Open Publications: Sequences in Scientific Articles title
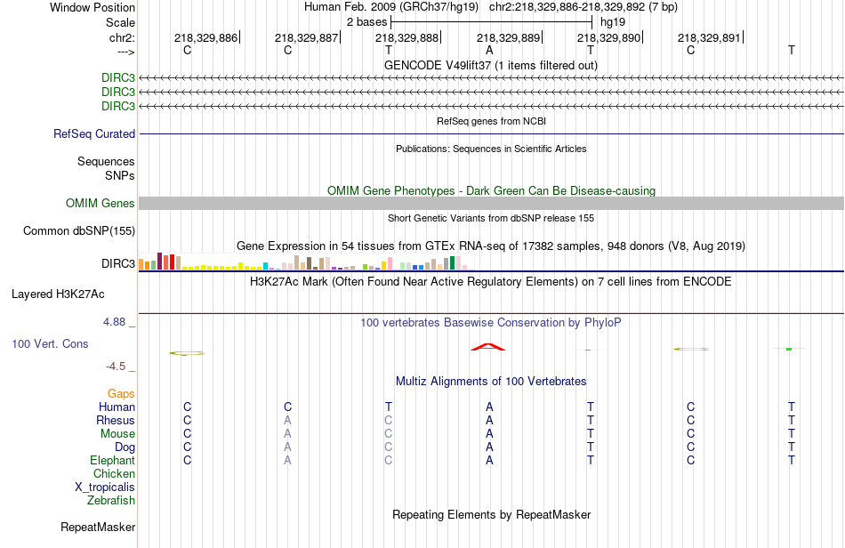 [491, 149]
